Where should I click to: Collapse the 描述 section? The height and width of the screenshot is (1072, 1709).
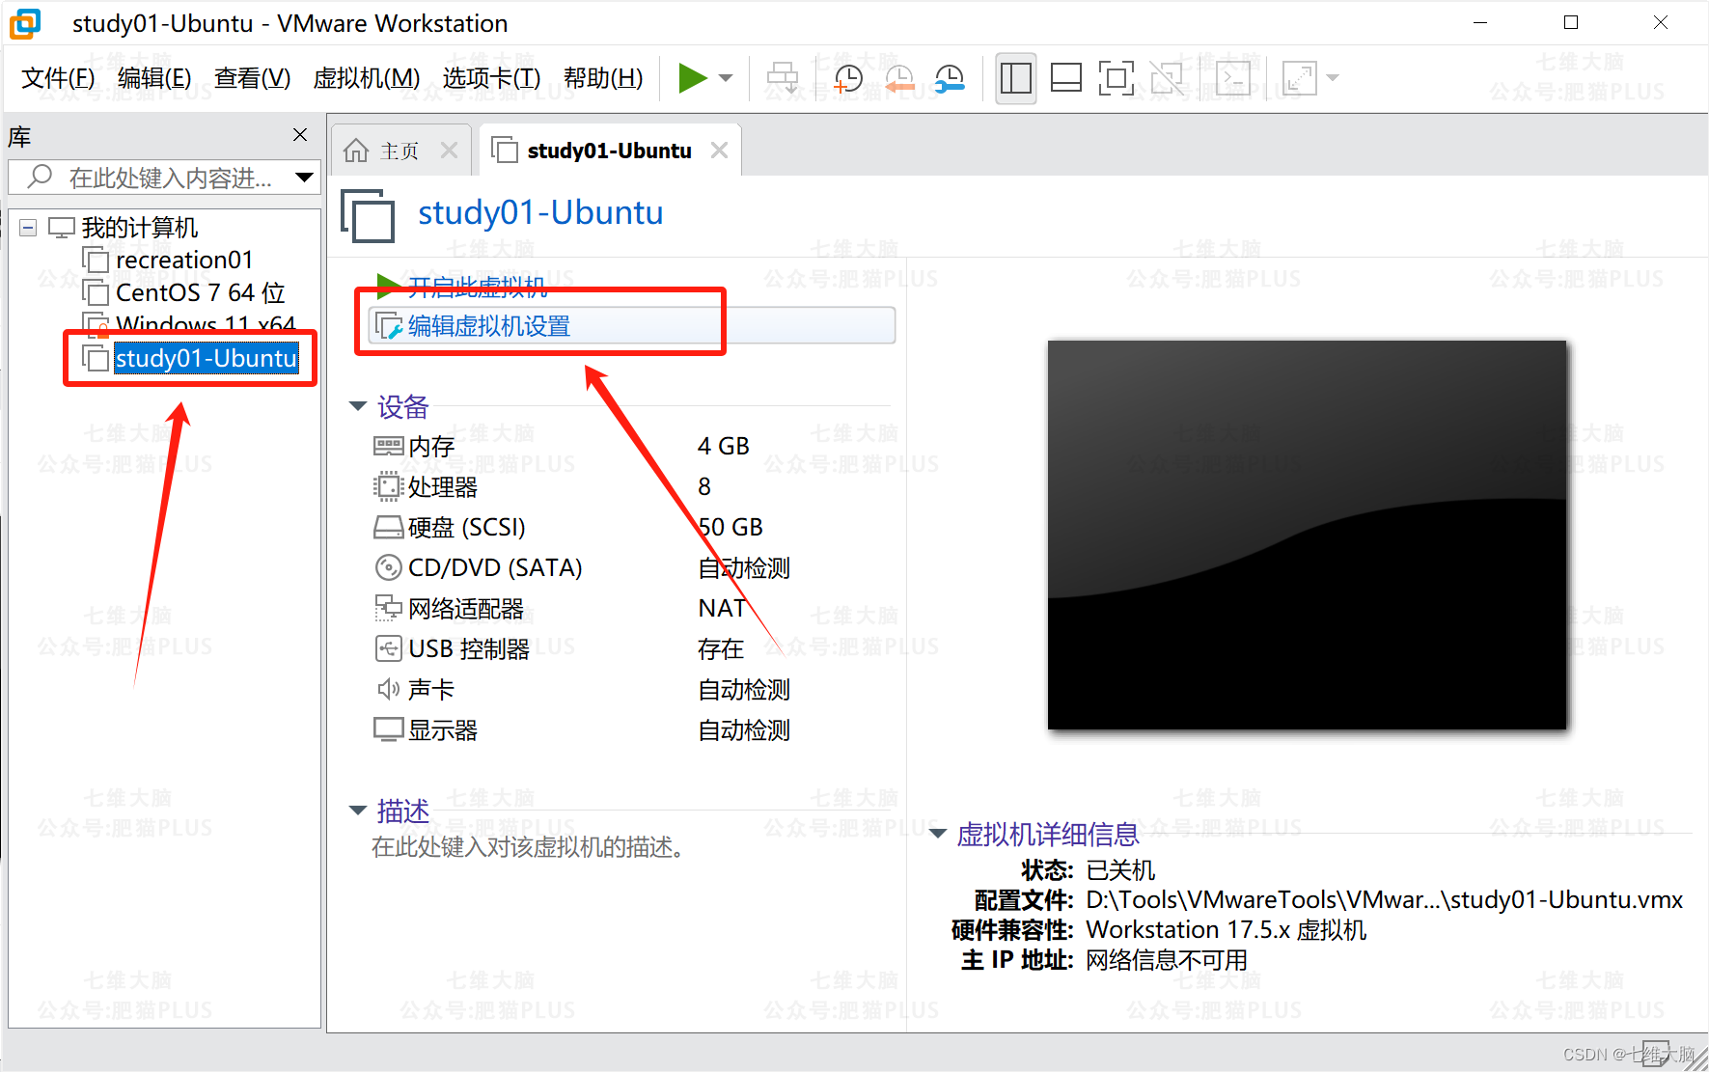pyautogui.click(x=358, y=811)
